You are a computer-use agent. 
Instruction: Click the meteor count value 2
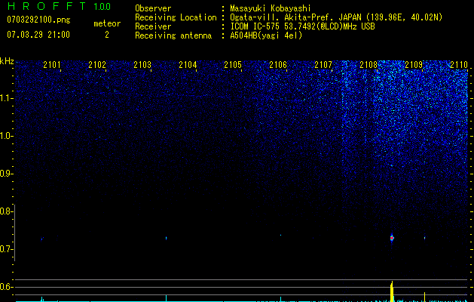coord(107,35)
